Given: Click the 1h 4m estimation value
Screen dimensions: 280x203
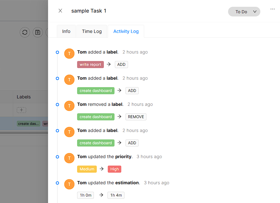Looking at the screenshot, I should pos(116,195).
